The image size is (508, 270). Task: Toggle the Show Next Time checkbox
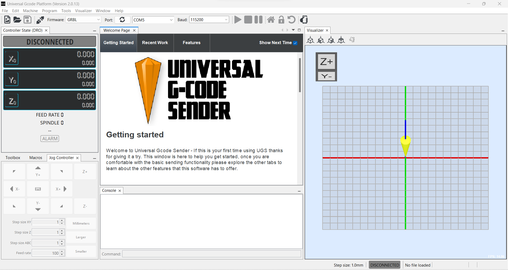(x=295, y=43)
